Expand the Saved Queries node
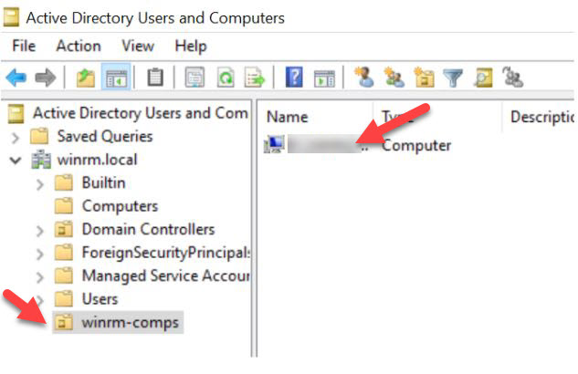Image resolution: width=578 pixels, height=374 pixels. click(16, 138)
